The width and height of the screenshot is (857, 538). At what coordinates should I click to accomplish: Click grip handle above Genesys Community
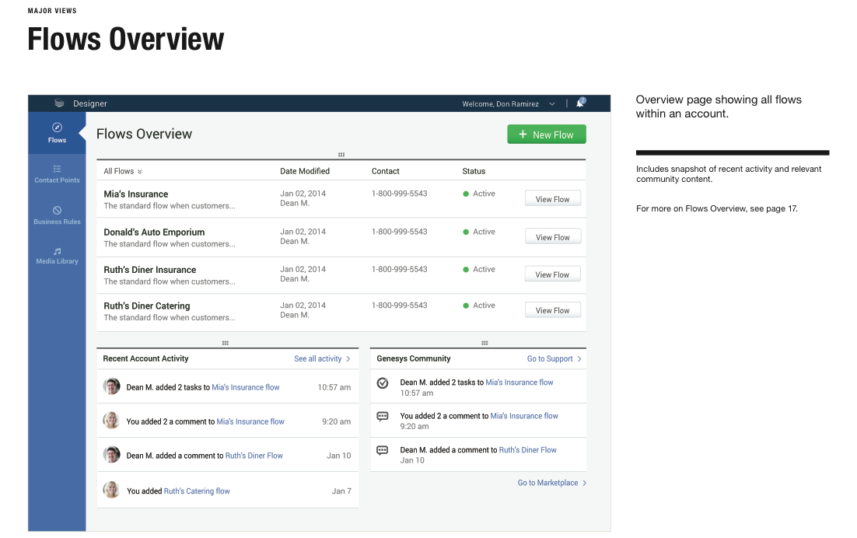pyautogui.click(x=484, y=343)
